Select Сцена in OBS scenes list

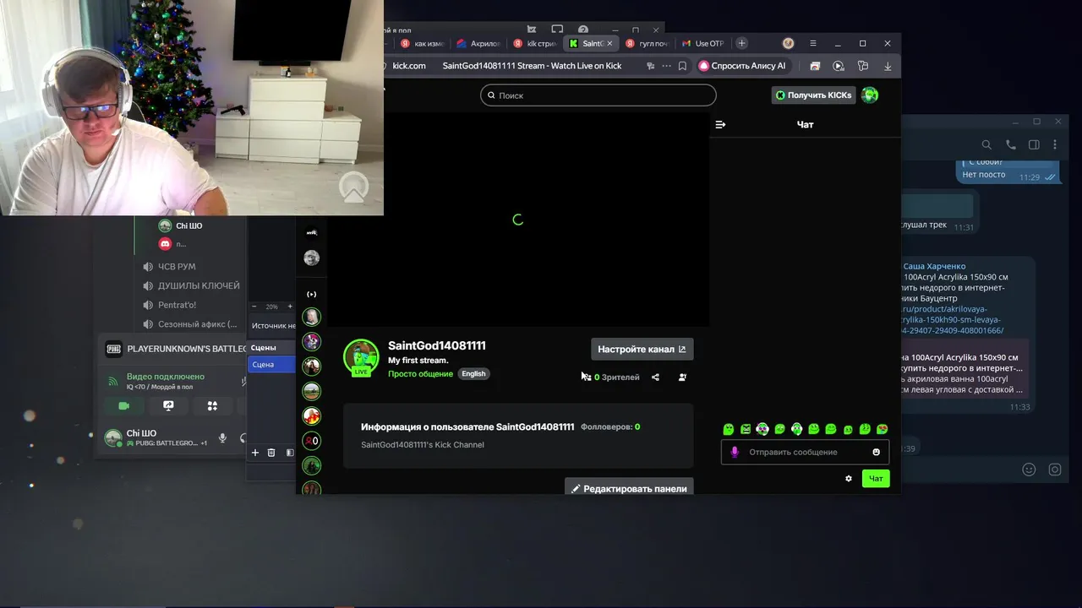(x=271, y=364)
